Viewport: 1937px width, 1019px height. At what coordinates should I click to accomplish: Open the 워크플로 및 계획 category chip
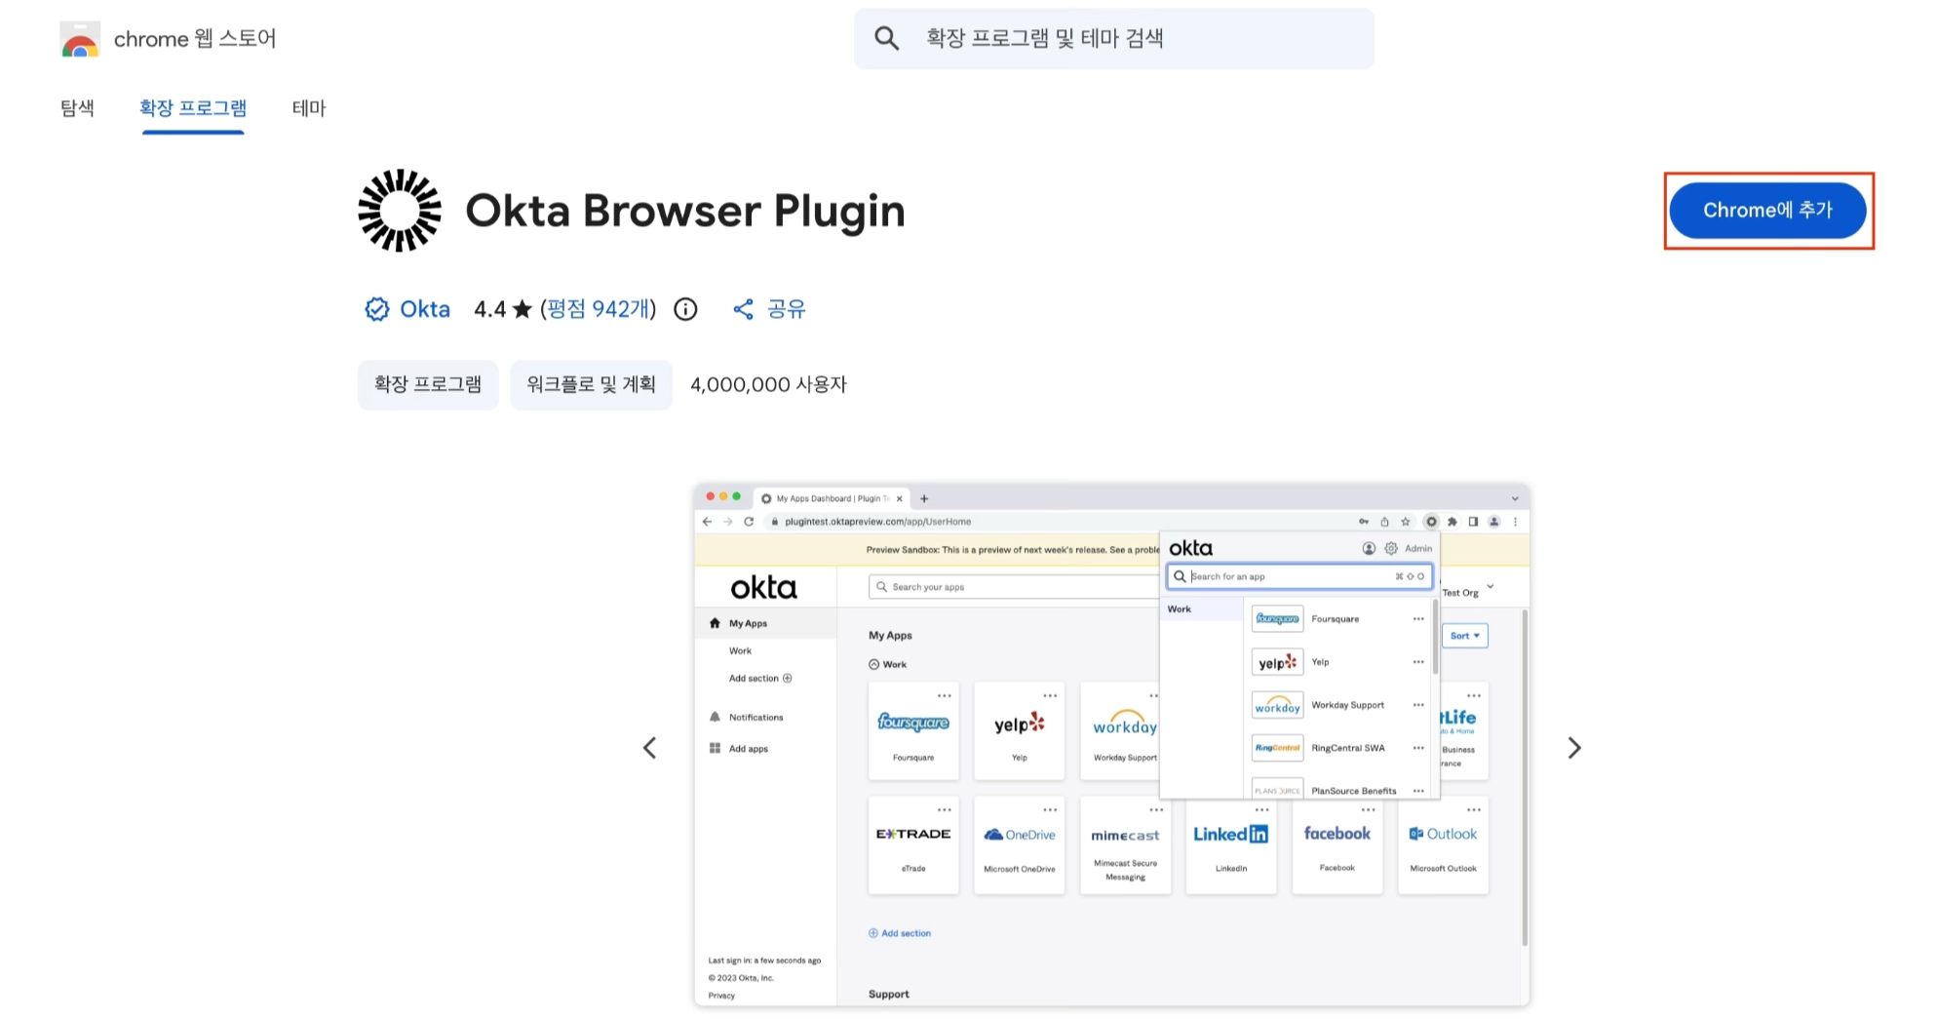(591, 384)
